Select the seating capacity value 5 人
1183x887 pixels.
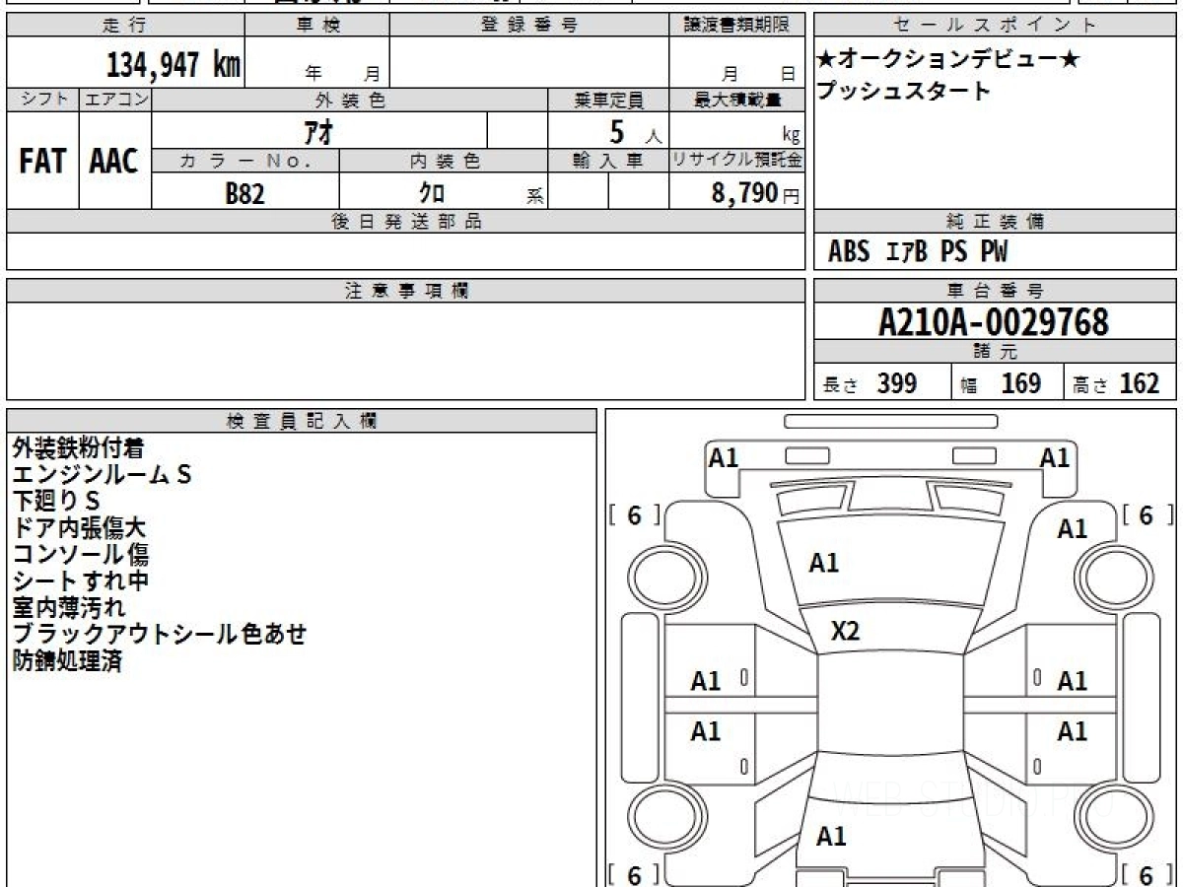pyautogui.click(x=636, y=131)
